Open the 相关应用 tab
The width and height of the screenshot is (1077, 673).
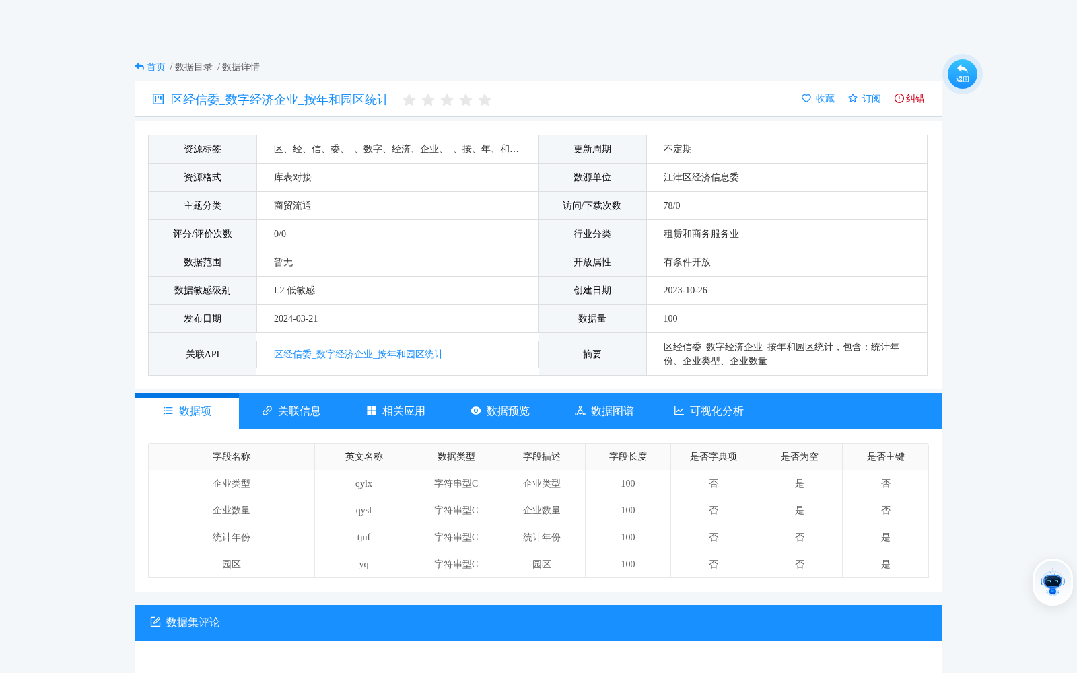click(x=395, y=411)
